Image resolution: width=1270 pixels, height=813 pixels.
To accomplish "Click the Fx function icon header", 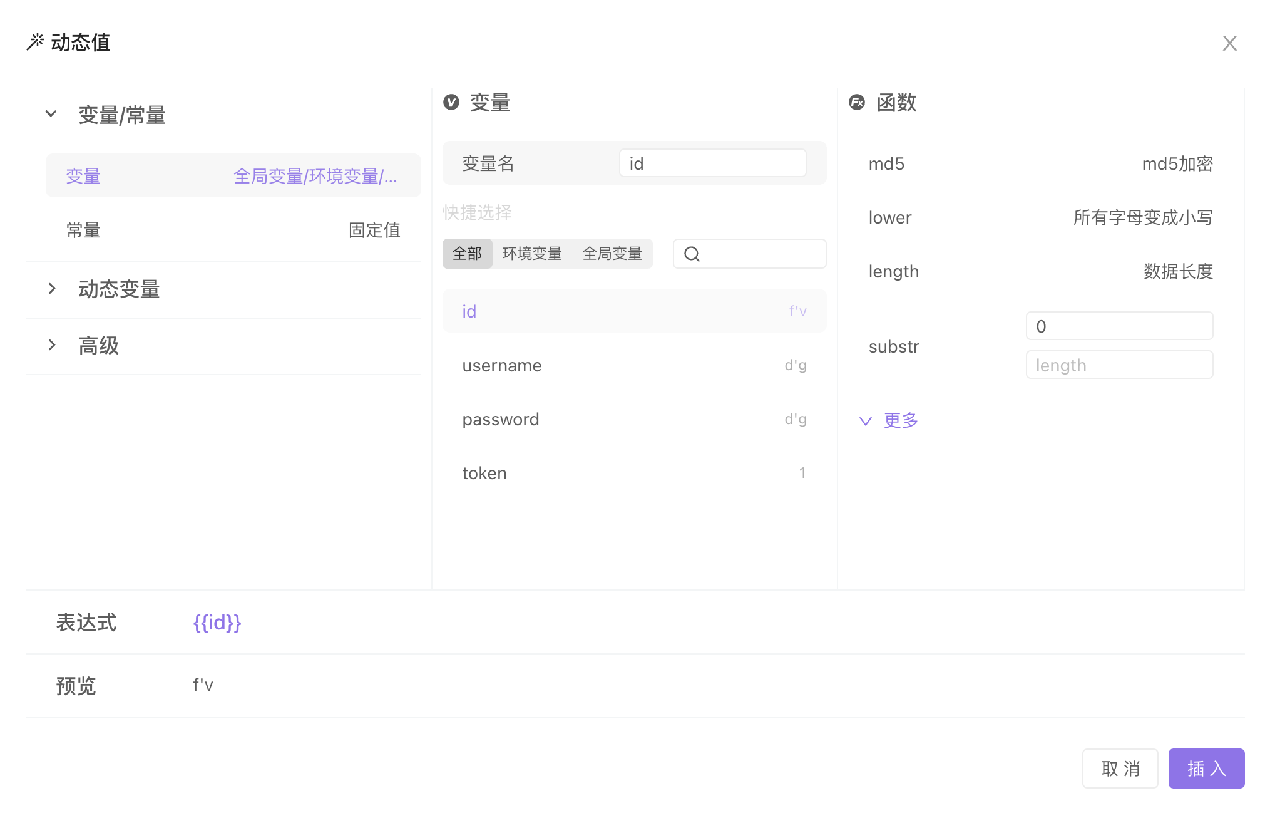I will [x=857, y=102].
